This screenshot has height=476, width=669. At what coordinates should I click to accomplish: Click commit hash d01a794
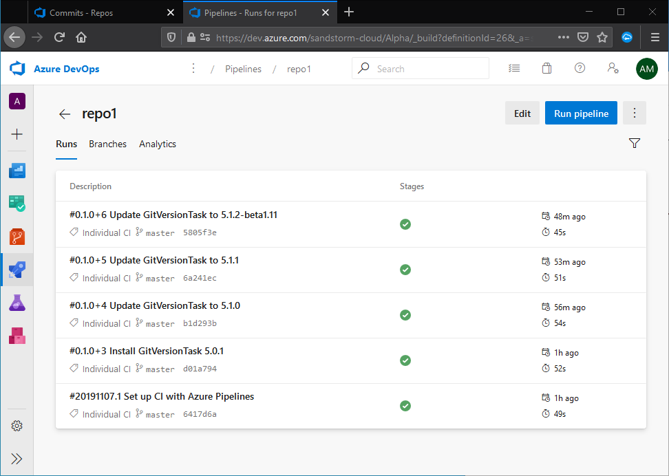click(200, 369)
